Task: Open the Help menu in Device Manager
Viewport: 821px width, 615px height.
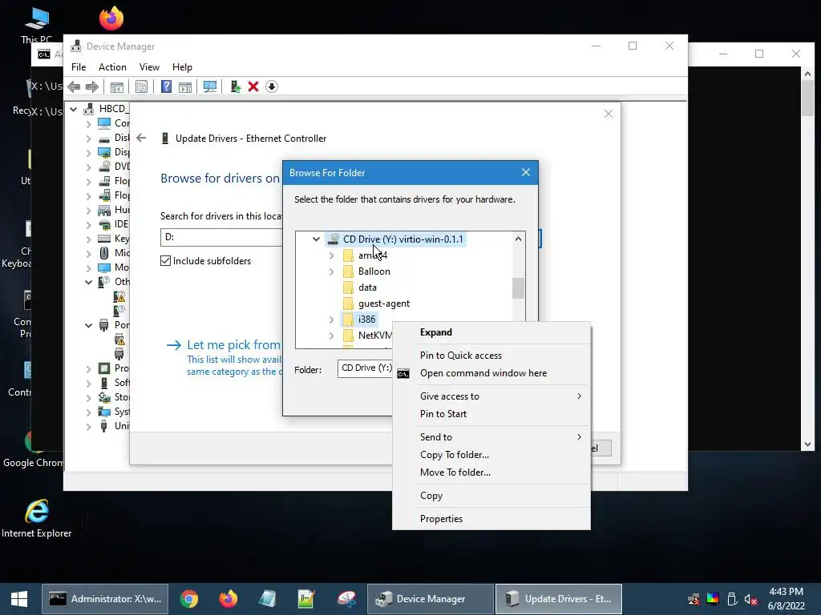Action: point(182,67)
